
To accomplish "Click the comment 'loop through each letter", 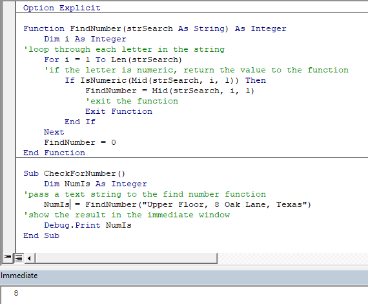I will [x=124, y=49].
